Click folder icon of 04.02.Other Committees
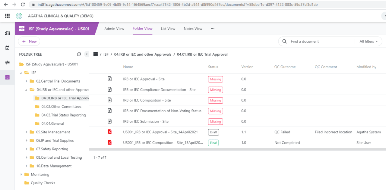The height and width of the screenshot is (190, 386). [x=37, y=107]
